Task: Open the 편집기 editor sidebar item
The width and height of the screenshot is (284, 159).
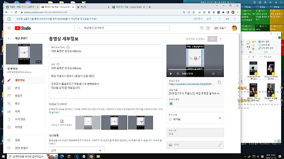Action: [18, 96]
